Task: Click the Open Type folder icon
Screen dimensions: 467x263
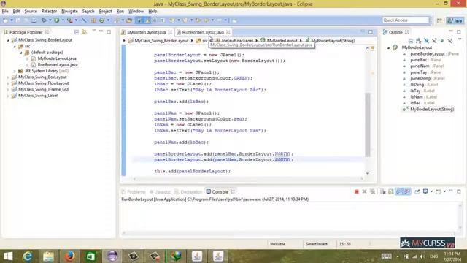Action: click(129, 20)
